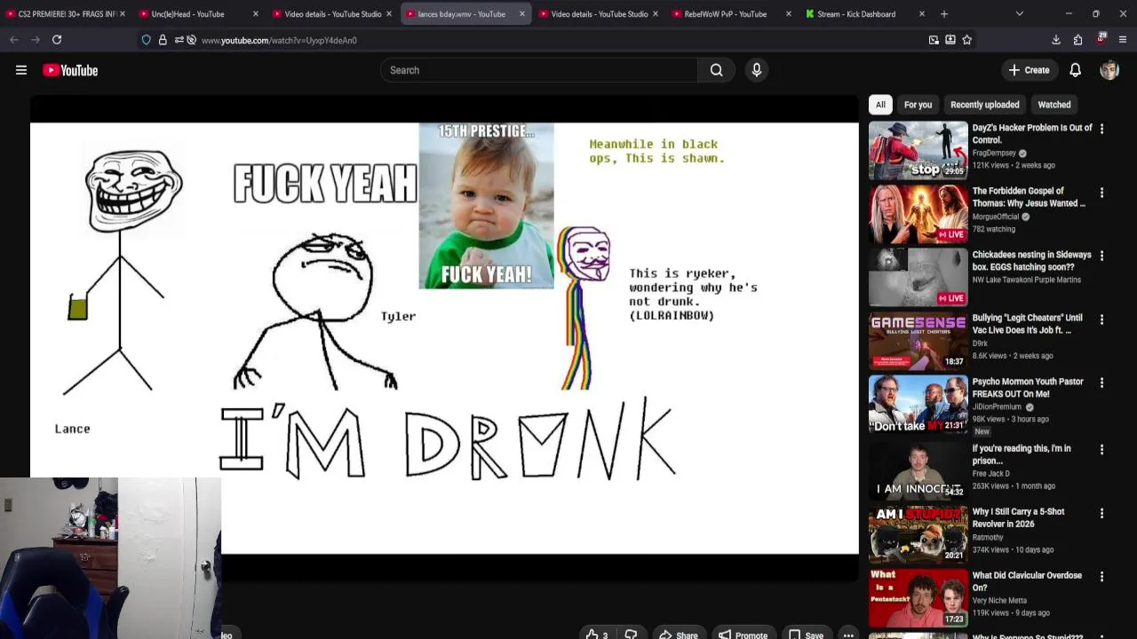Close the Unc(le)Head tab

click(x=256, y=14)
